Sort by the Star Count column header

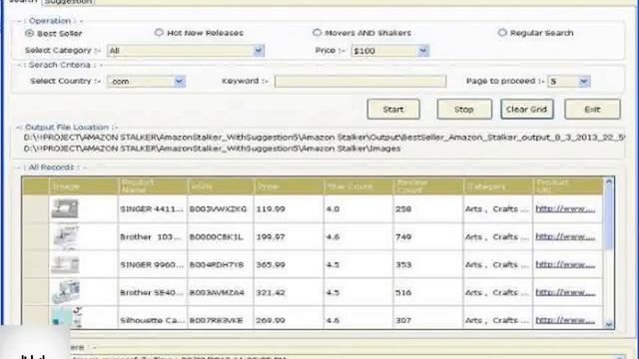(x=358, y=186)
